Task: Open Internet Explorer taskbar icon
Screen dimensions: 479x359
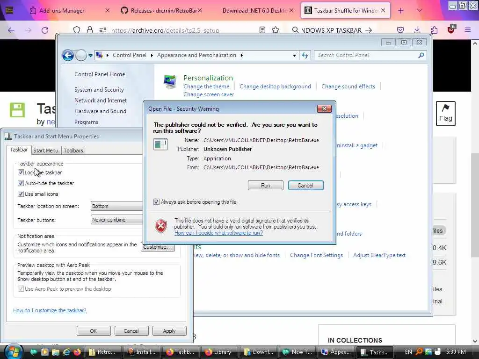Action: coord(66,352)
